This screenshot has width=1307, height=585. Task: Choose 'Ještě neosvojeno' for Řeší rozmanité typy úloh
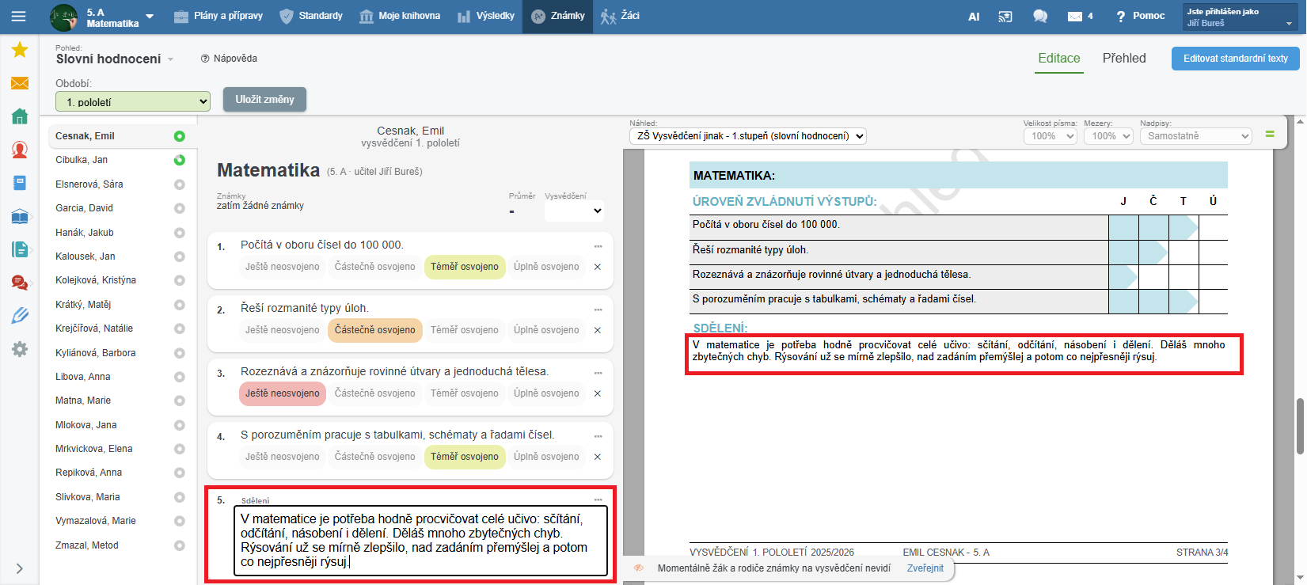282,330
